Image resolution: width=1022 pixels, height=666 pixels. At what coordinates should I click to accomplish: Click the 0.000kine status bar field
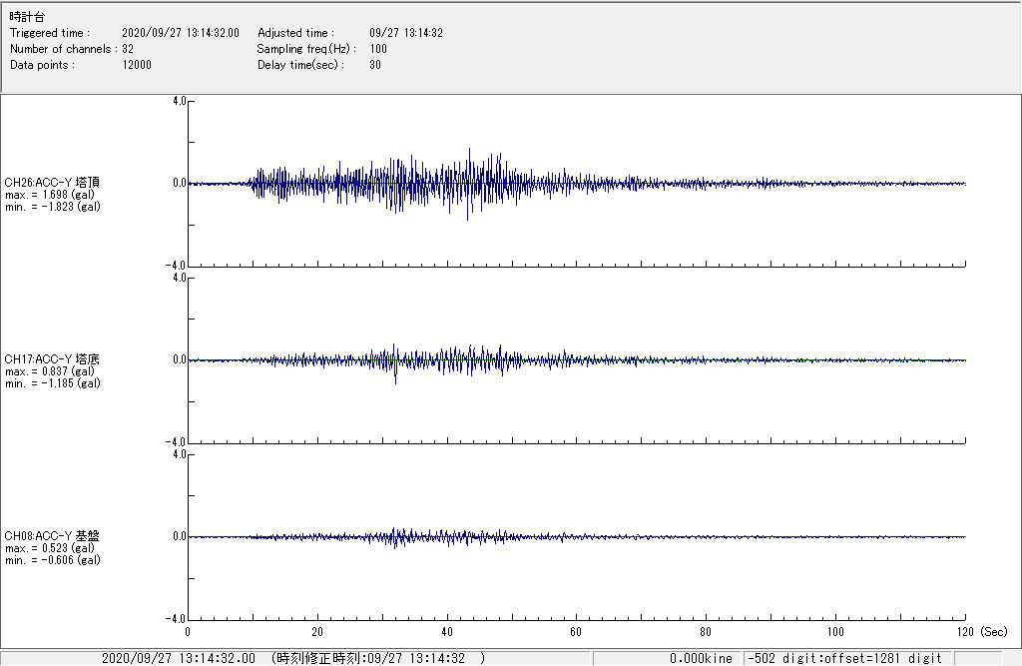pyautogui.click(x=702, y=658)
